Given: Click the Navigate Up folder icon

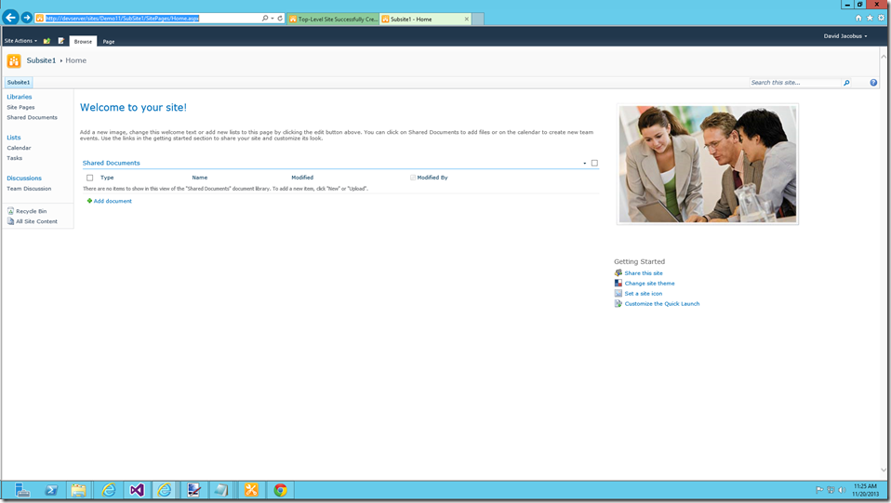Looking at the screenshot, I should pos(47,41).
